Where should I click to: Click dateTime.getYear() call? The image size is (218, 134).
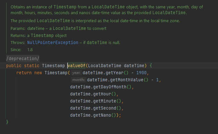point(106,73)
